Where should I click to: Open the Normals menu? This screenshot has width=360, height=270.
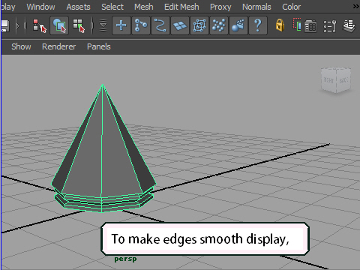256,7
